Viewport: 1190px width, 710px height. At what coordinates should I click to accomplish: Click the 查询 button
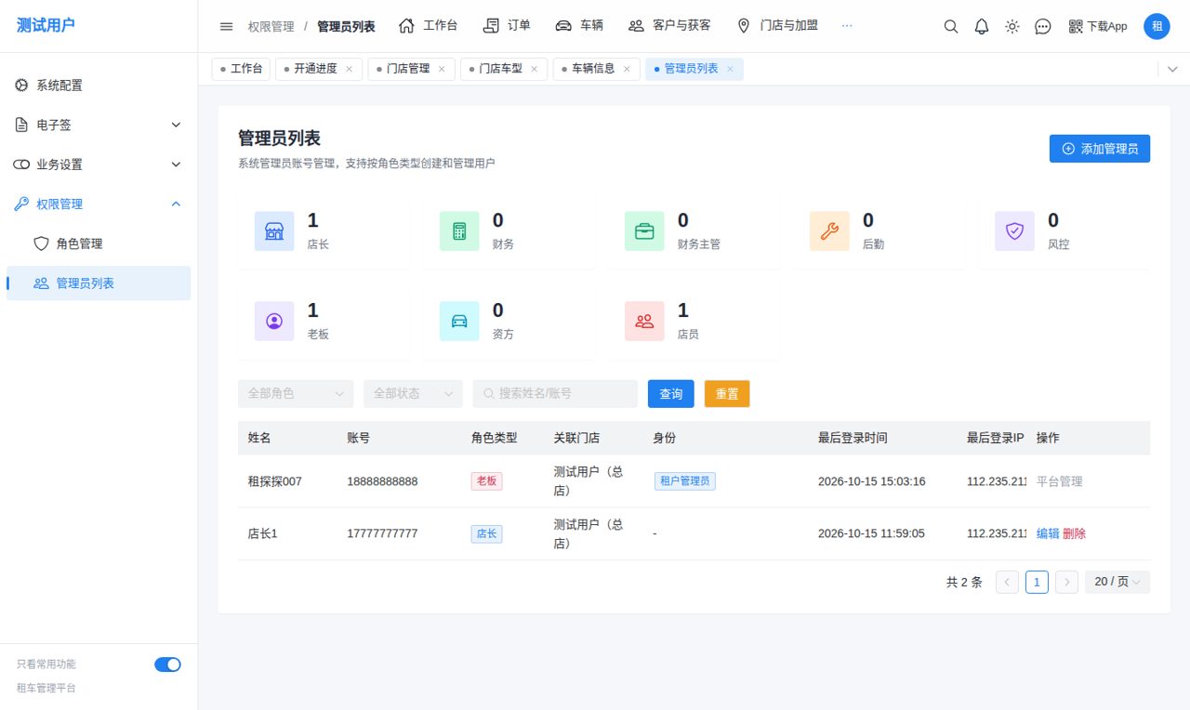click(671, 394)
